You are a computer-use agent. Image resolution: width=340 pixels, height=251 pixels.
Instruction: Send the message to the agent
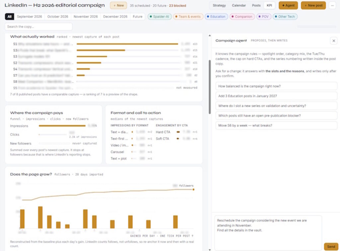click(x=331, y=246)
